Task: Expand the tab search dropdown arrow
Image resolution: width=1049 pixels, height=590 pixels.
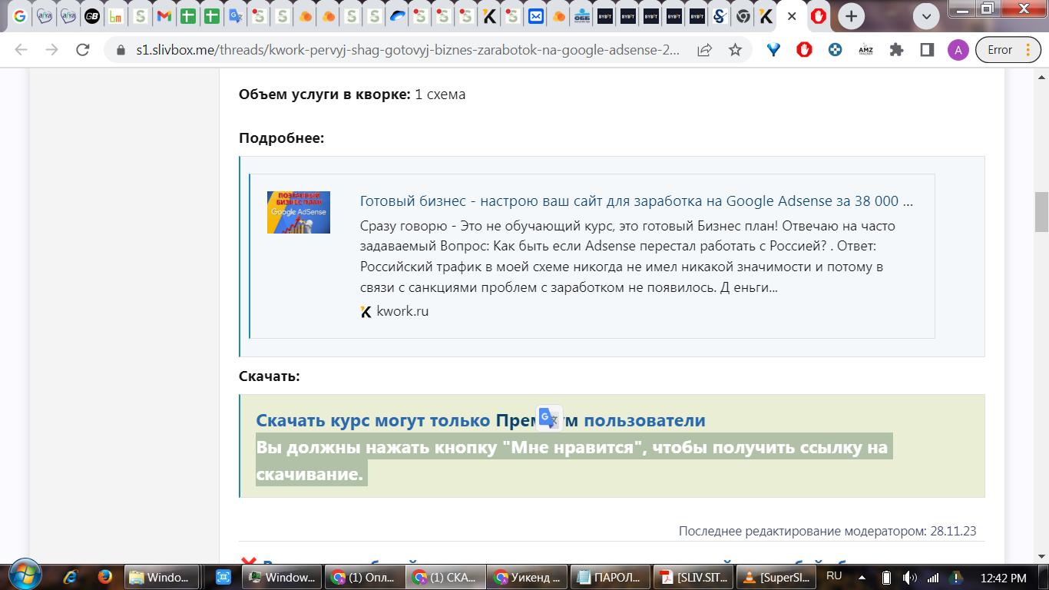Action: click(x=926, y=16)
